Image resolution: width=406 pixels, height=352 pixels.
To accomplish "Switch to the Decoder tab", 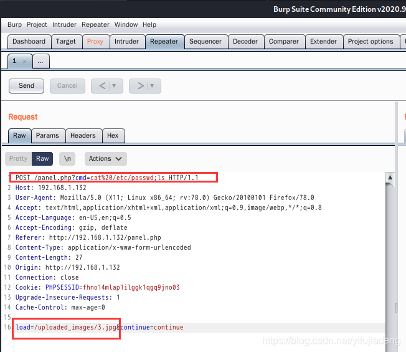I will pos(245,42).
